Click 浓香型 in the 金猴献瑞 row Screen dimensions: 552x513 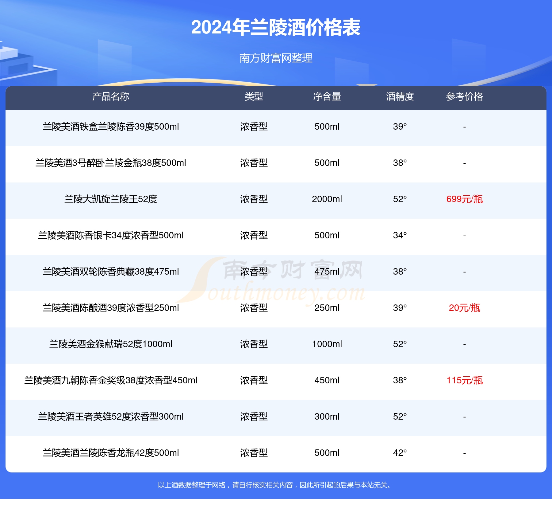pyautogui.click(x=254, y=344)
